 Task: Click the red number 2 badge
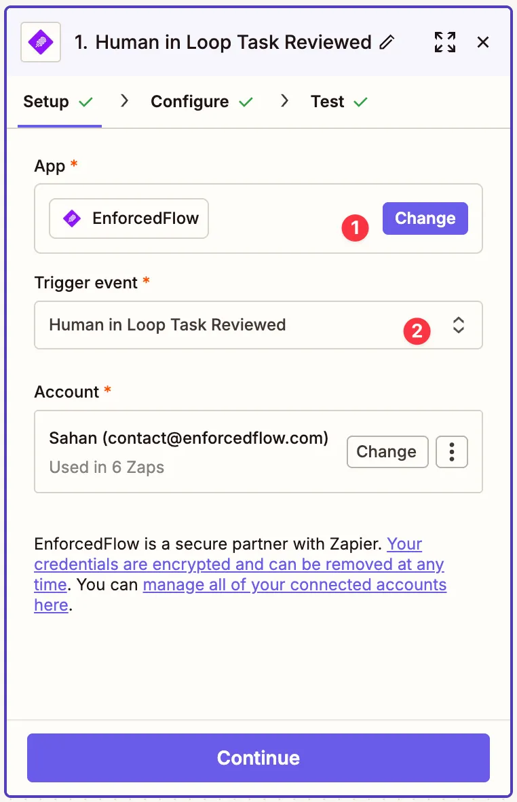[x=417, y=331]
